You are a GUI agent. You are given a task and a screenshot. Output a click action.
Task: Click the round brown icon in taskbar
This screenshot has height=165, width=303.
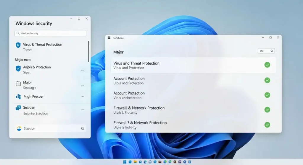click(175, 162)
